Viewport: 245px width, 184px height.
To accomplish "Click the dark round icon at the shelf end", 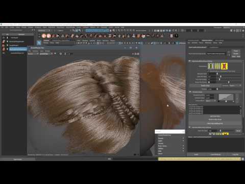I will (x=177, y=36).
